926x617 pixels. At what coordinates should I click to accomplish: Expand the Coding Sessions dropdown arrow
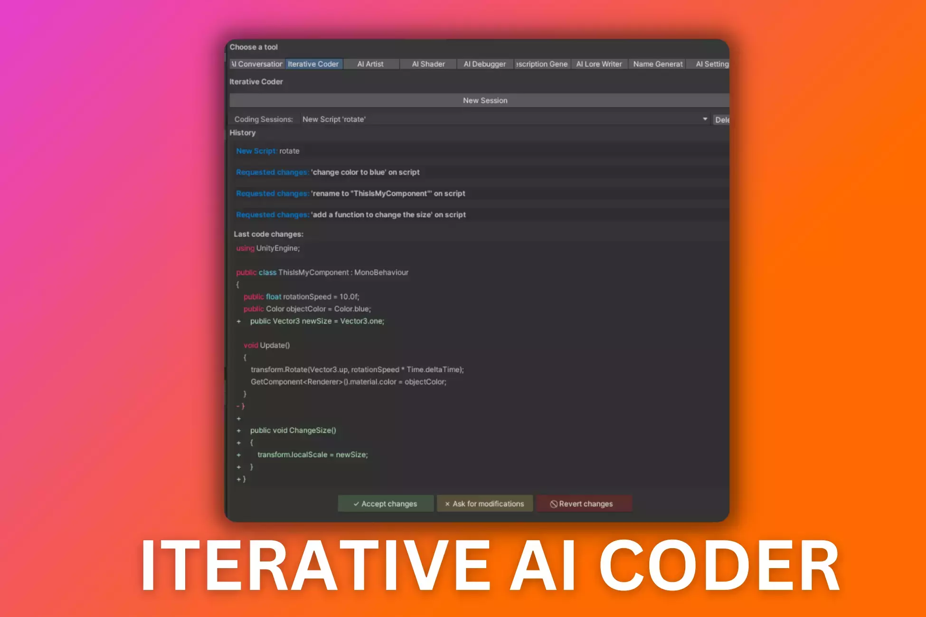tap(705, 119)
